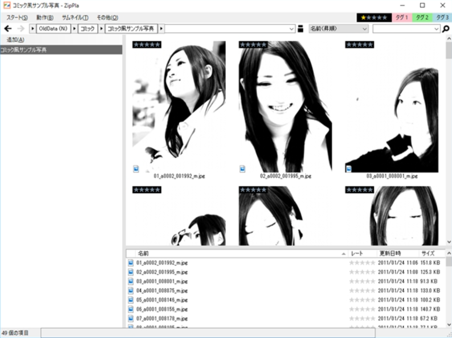Expand the arrow after コミック breadcrumb

[x=101, y=29]
